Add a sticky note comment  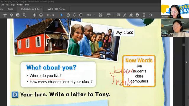118,15
